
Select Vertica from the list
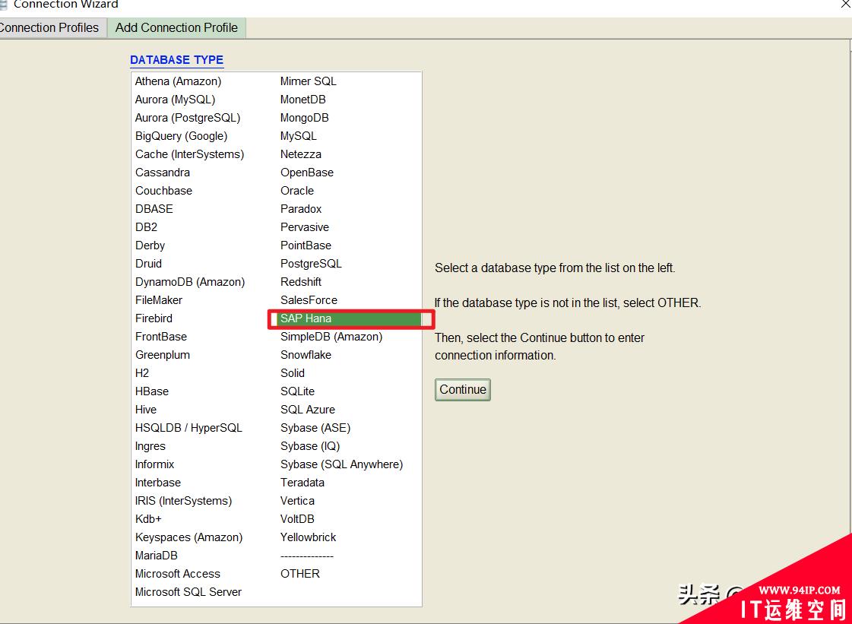[x=297, y=501]
